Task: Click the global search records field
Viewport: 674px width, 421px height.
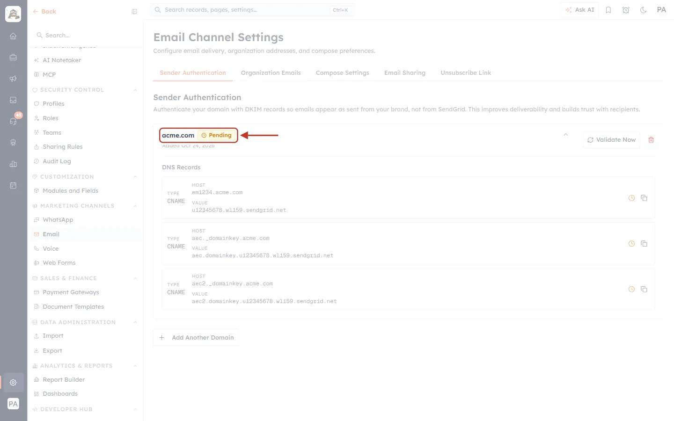Action: [x=252, y=10]
